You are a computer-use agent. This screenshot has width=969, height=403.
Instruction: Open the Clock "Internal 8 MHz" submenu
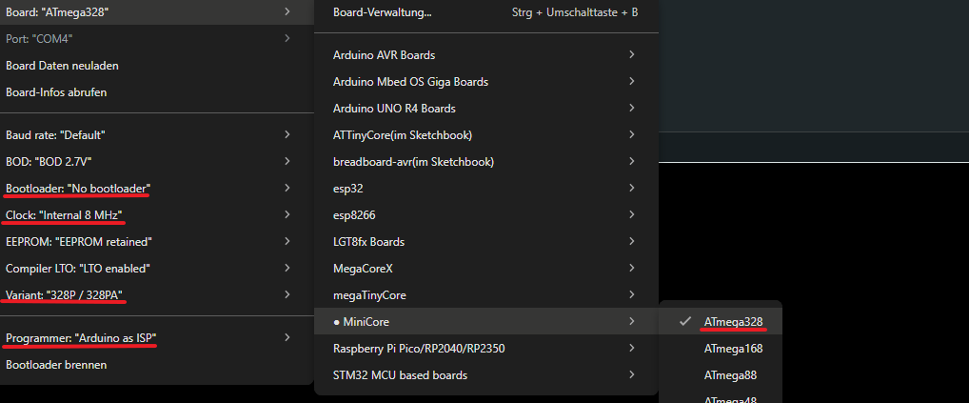[x=65, y=215]
